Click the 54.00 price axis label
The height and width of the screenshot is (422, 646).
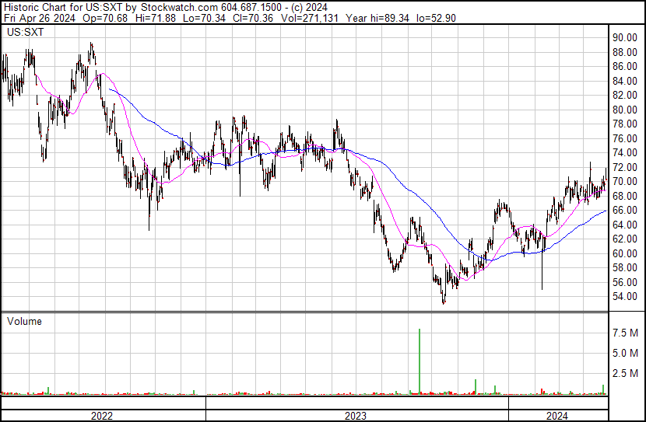point(624,297)
